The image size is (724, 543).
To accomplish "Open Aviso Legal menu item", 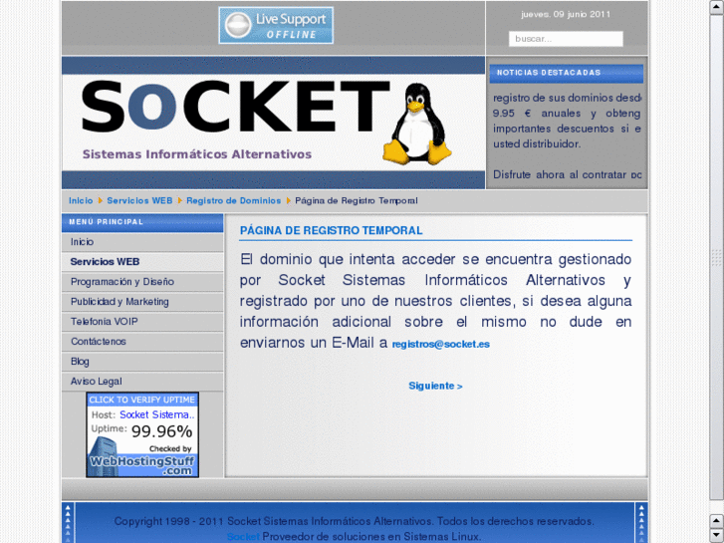I will 142,382.
